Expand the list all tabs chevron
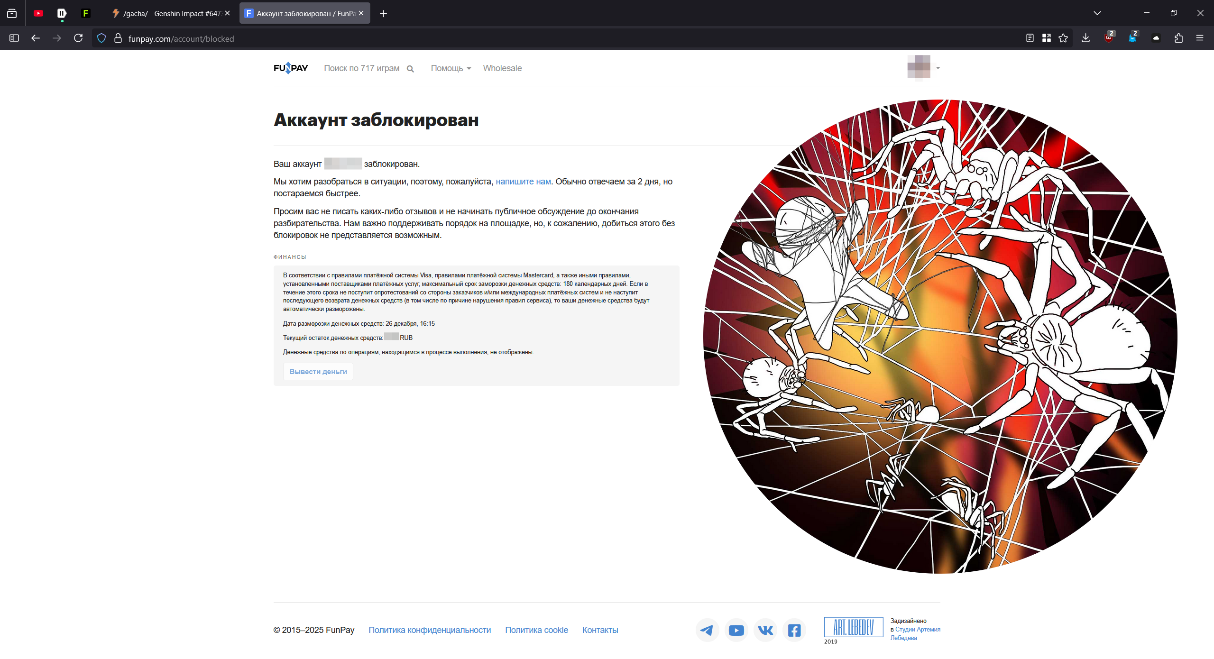The image size is (1214, 659). coord(1097,13)
